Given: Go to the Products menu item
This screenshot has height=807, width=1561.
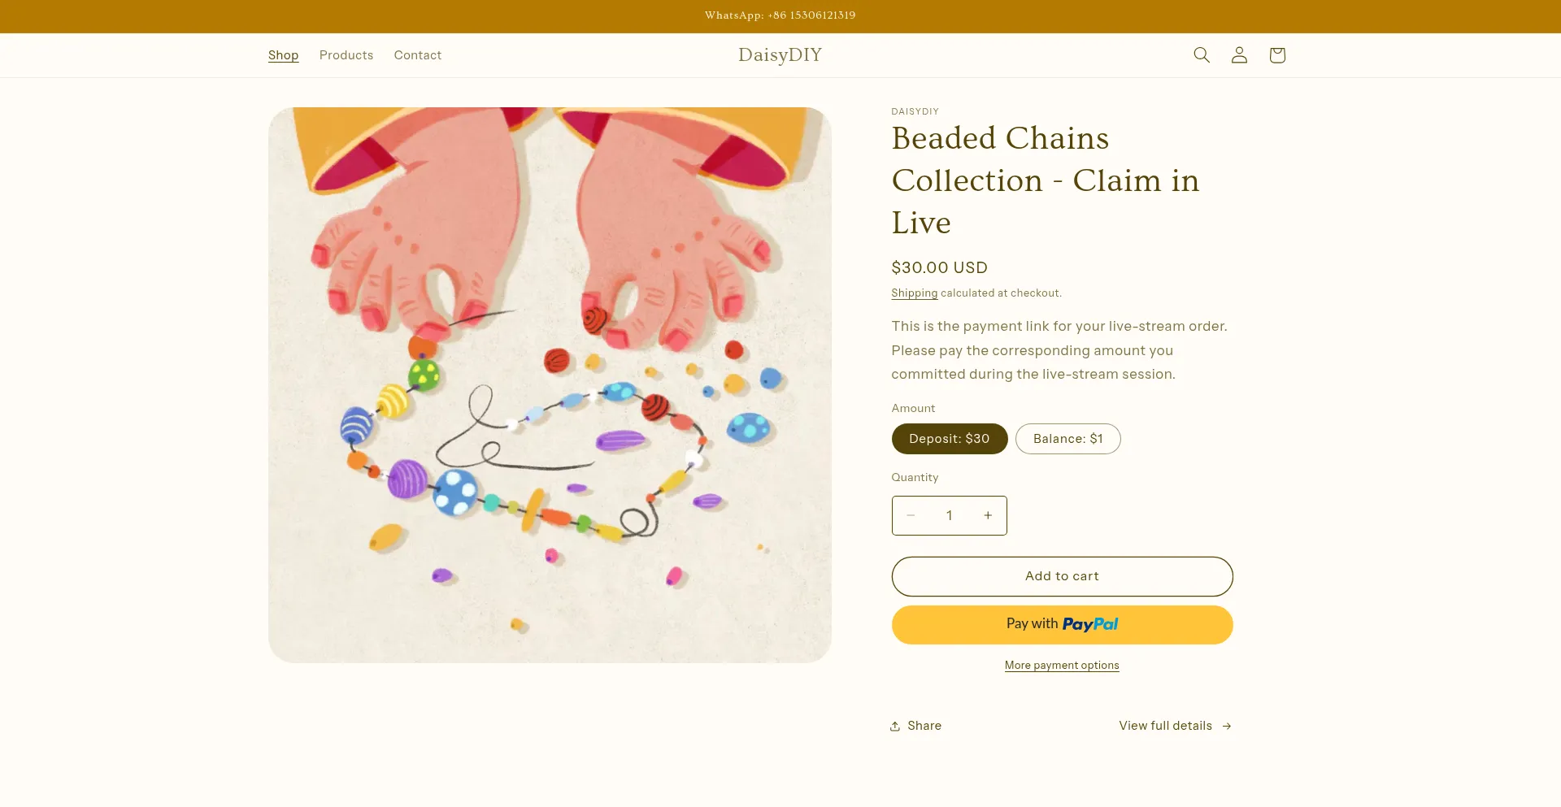Looking at the screenshot, I should tap(346, 55).
